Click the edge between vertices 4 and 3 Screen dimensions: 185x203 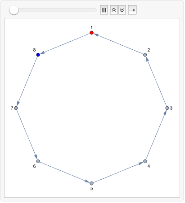[156, 134]
